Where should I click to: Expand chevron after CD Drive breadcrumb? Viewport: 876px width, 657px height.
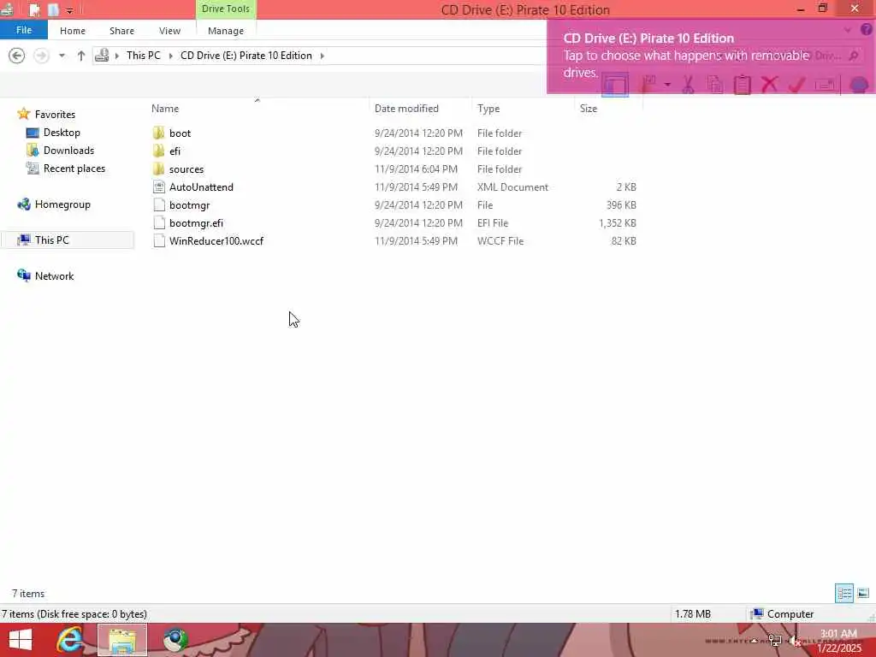(323, 56)
